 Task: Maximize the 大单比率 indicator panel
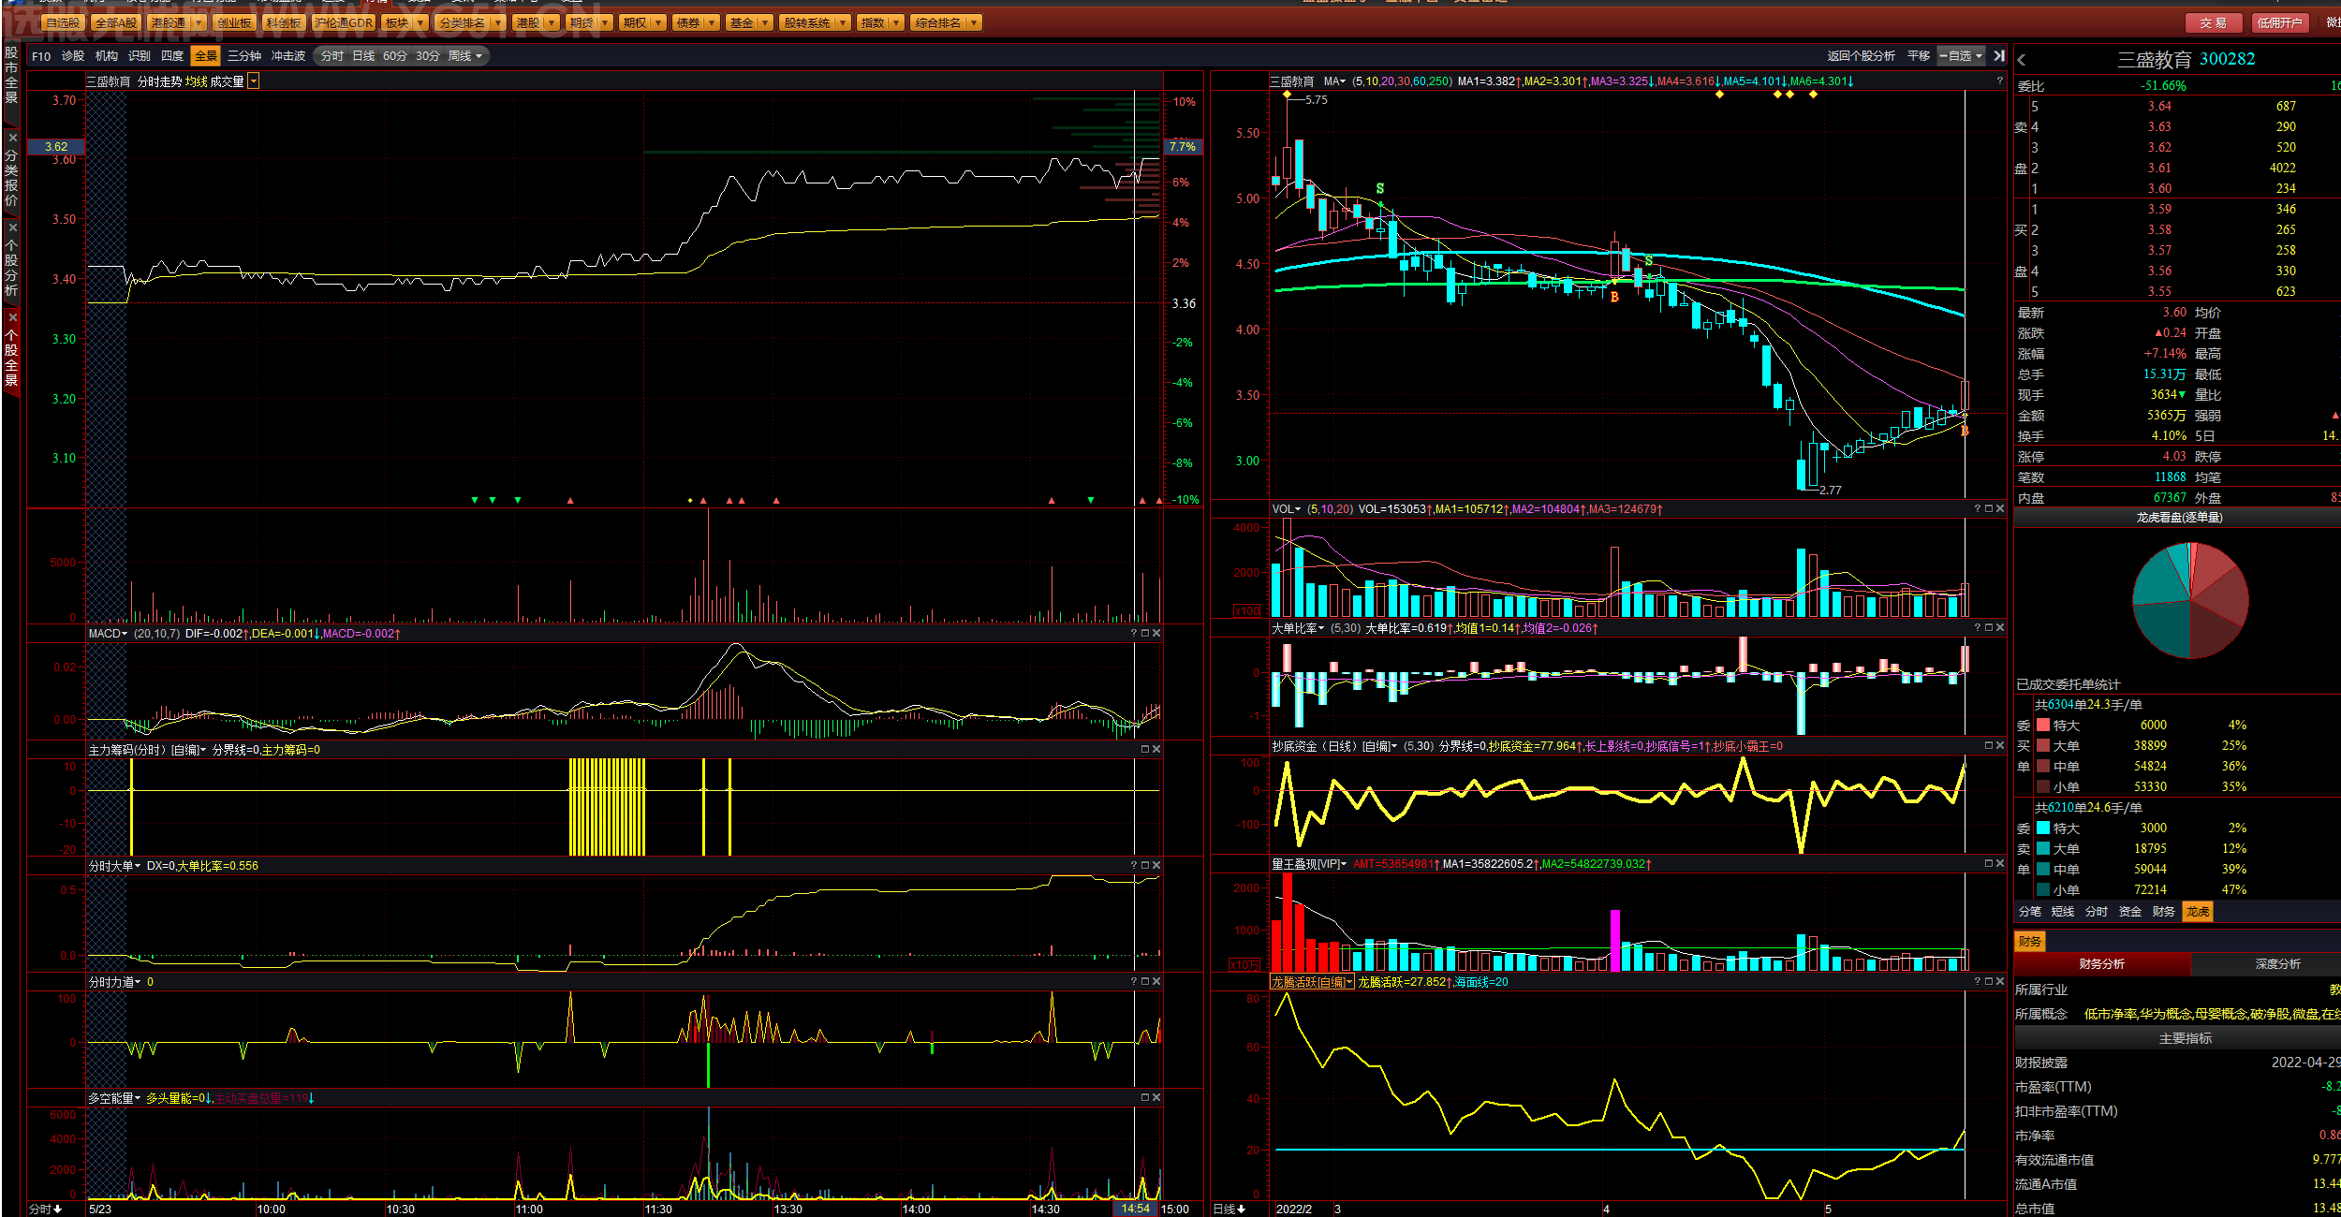coord(1989,627)
